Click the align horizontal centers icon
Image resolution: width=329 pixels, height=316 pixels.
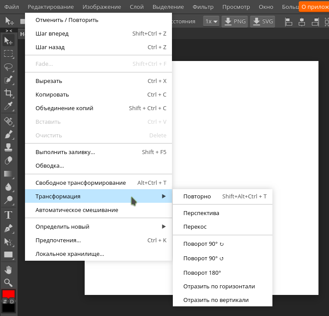tap(302, 22)
